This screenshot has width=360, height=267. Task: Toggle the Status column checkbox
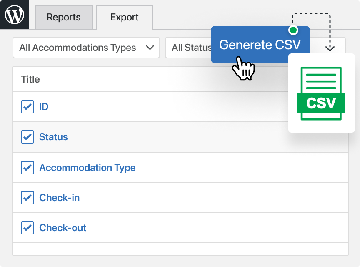(x=27, y=137)
